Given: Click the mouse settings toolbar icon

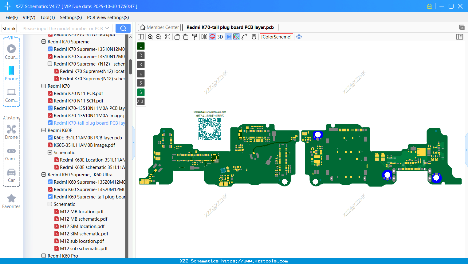Looking at the screenshot, I should pos(254,37).
